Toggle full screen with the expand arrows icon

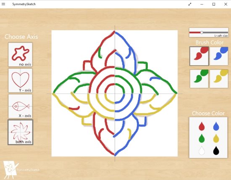tap(190, 4)
